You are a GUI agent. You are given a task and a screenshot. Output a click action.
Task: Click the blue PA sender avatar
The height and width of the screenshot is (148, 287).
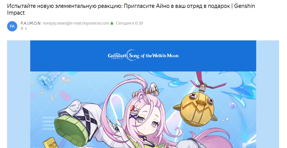click(x=12, y=26)
